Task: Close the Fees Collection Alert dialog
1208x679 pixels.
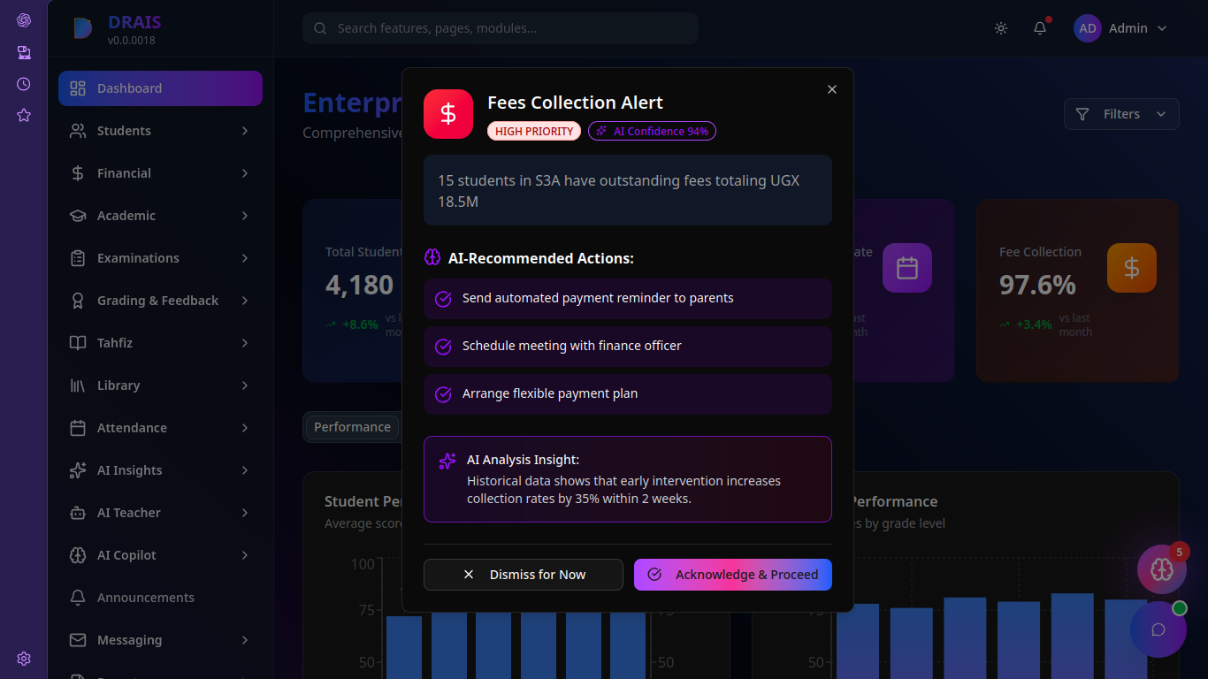Action: [x=831, y=89]
